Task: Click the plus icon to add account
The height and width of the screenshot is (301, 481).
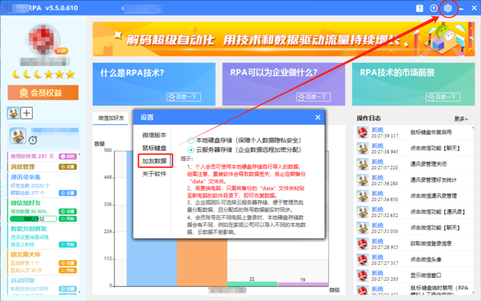Action: point(27,113)
